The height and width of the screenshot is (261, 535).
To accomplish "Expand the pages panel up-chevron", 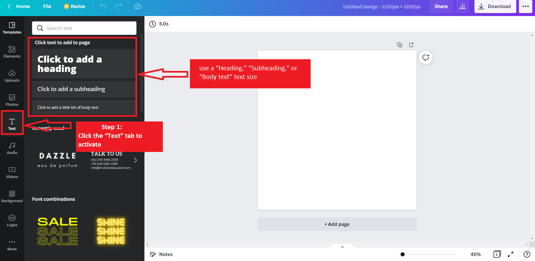I will [x=342, y=247].
